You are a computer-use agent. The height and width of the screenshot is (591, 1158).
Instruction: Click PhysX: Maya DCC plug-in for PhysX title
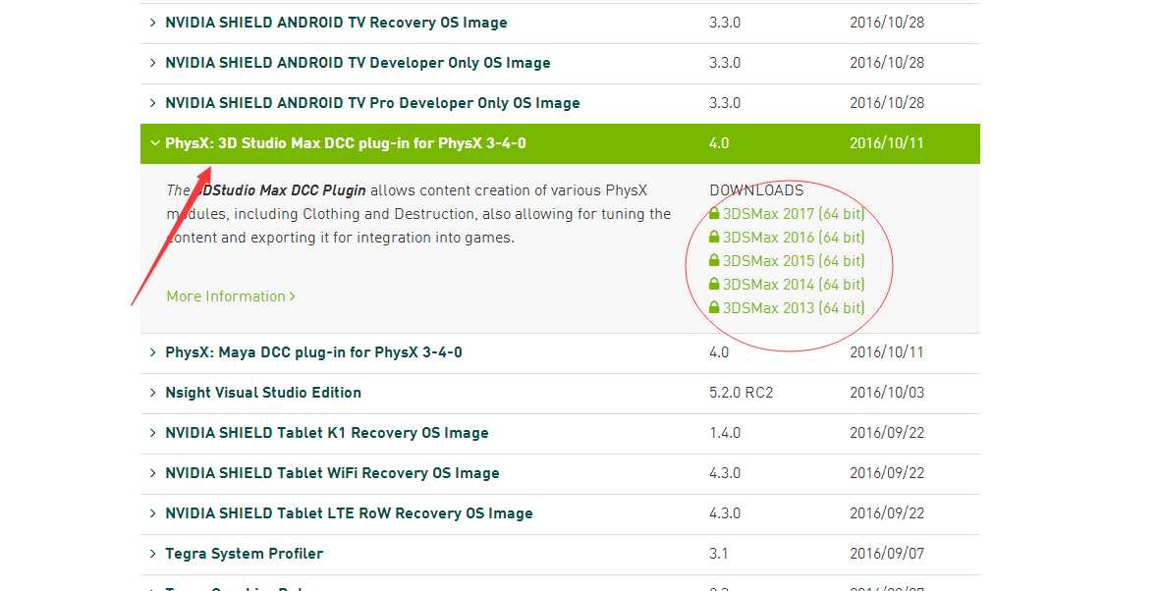314,352
